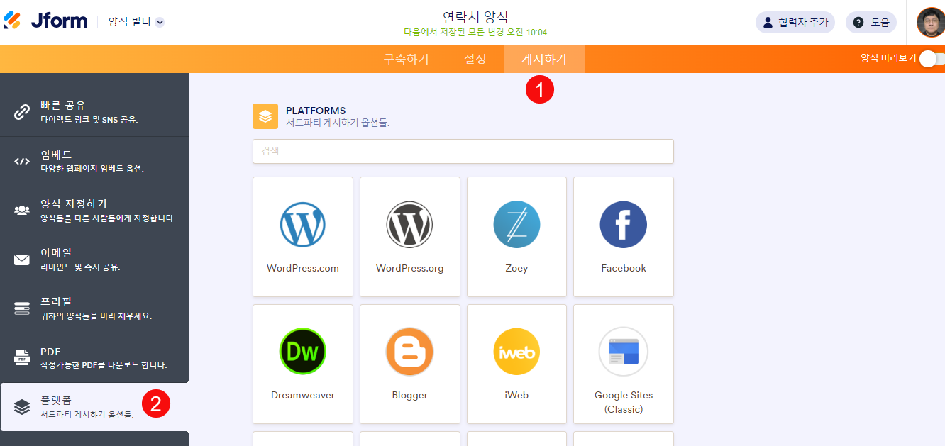Select the iWeb platform icon
945x446 pixels.
[x=516, y=352]
